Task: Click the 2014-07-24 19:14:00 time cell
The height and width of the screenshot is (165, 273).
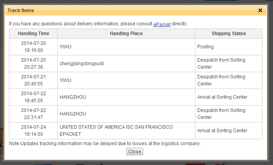Action: click(x=34, y=131)
